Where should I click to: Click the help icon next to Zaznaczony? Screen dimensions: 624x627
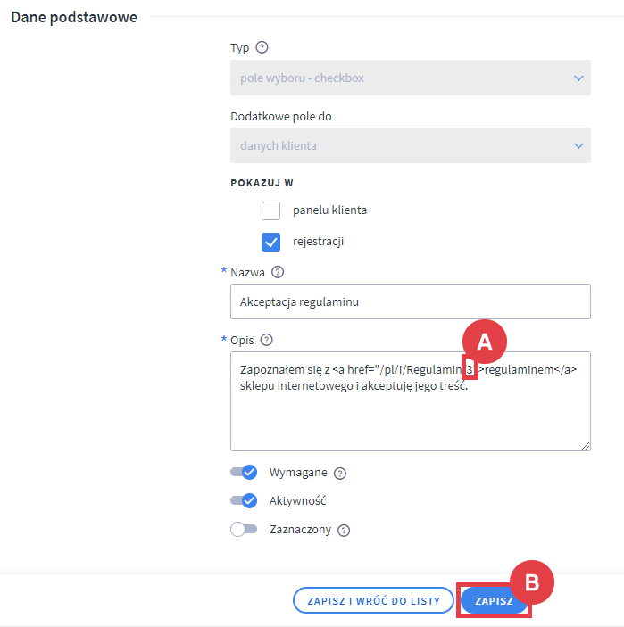(x=344, y=530)
